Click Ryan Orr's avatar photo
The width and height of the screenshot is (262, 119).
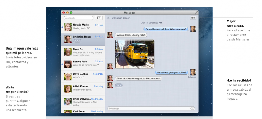point(68,52)
